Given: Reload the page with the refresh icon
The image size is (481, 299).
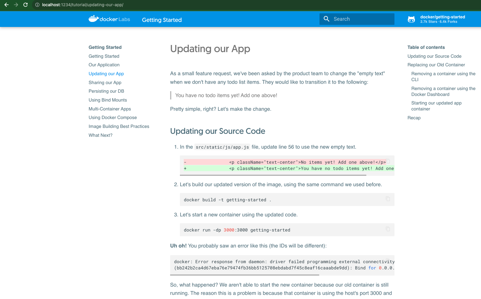Looking at the screenshot, I should (x=25, y=5).
